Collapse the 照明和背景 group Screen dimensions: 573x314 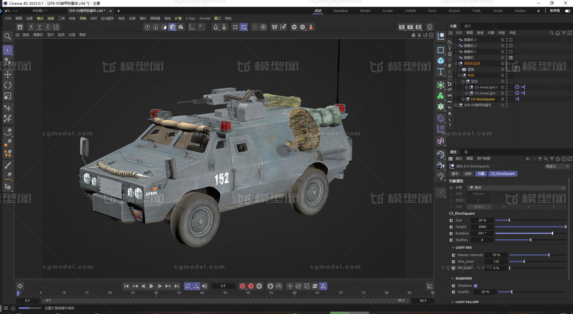point(455,64)
